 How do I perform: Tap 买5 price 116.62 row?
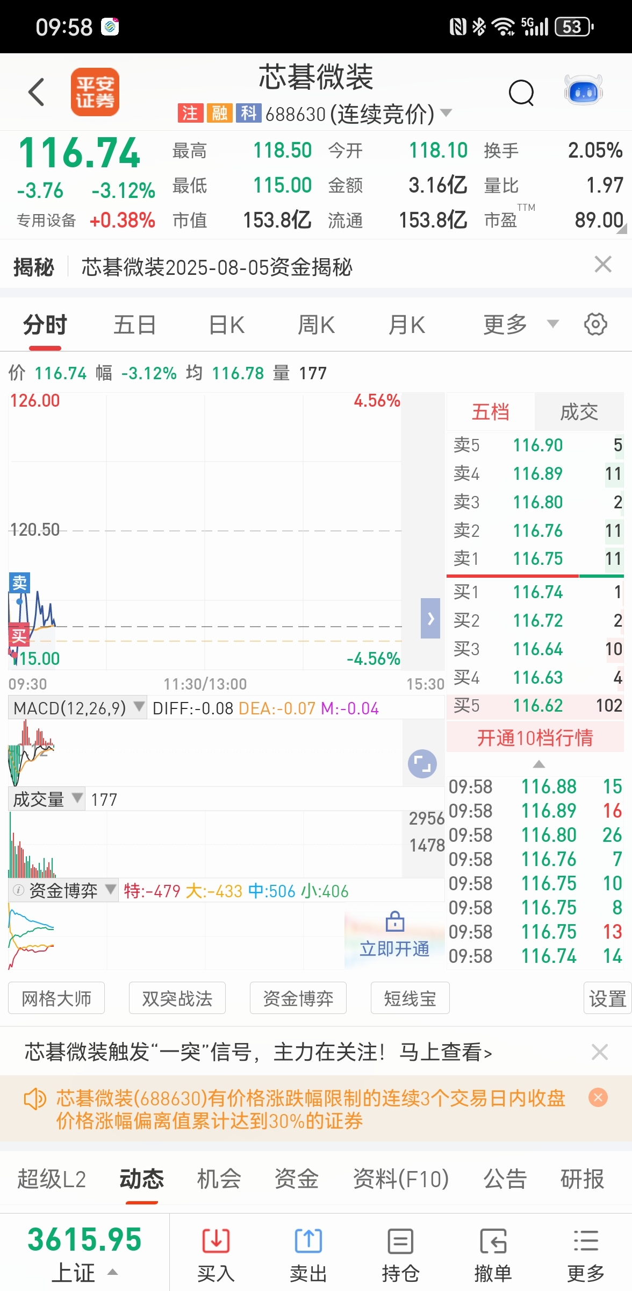[x=535, y=705]
